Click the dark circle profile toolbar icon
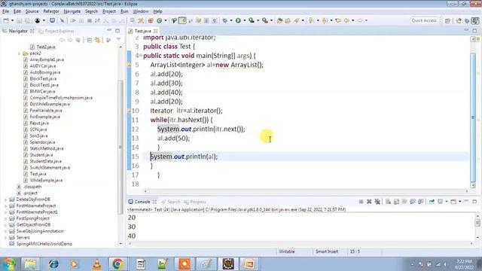The height and width of the screenshot is (271, 482). pyautogui.click(x=38, y=20)
